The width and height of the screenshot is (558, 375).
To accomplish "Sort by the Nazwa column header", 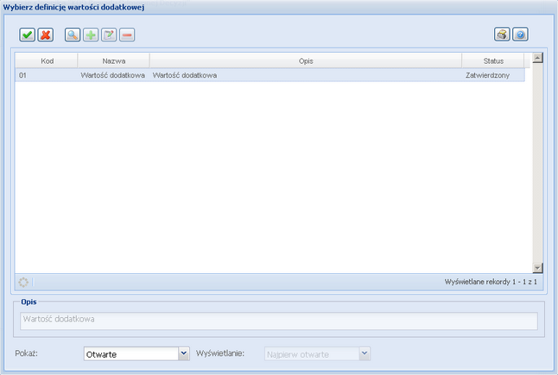I will [x=113, y=60].
